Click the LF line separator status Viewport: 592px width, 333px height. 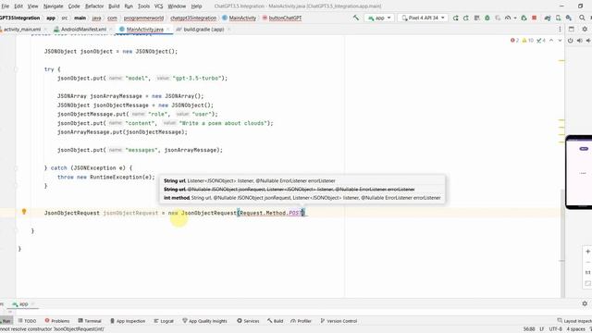click(542, 329)
